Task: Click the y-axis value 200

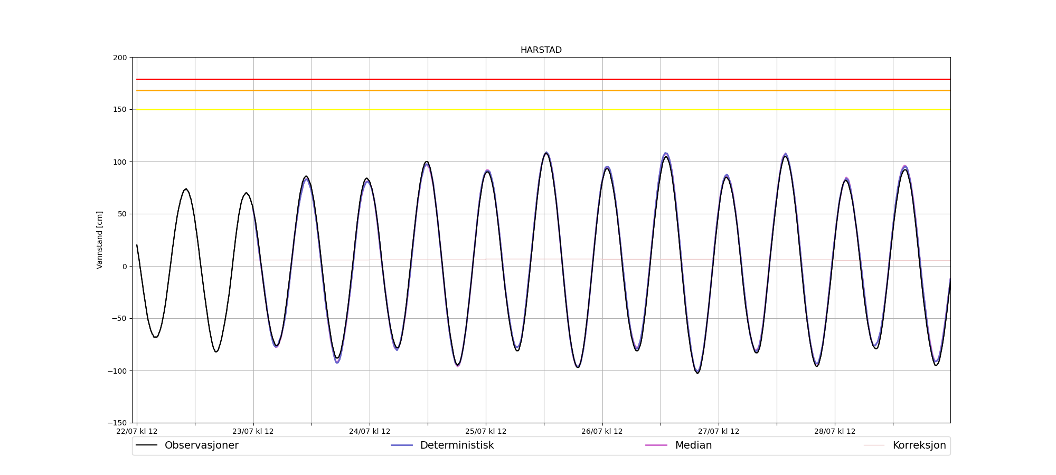Action: pyautogui.click(x=120, y=58)
